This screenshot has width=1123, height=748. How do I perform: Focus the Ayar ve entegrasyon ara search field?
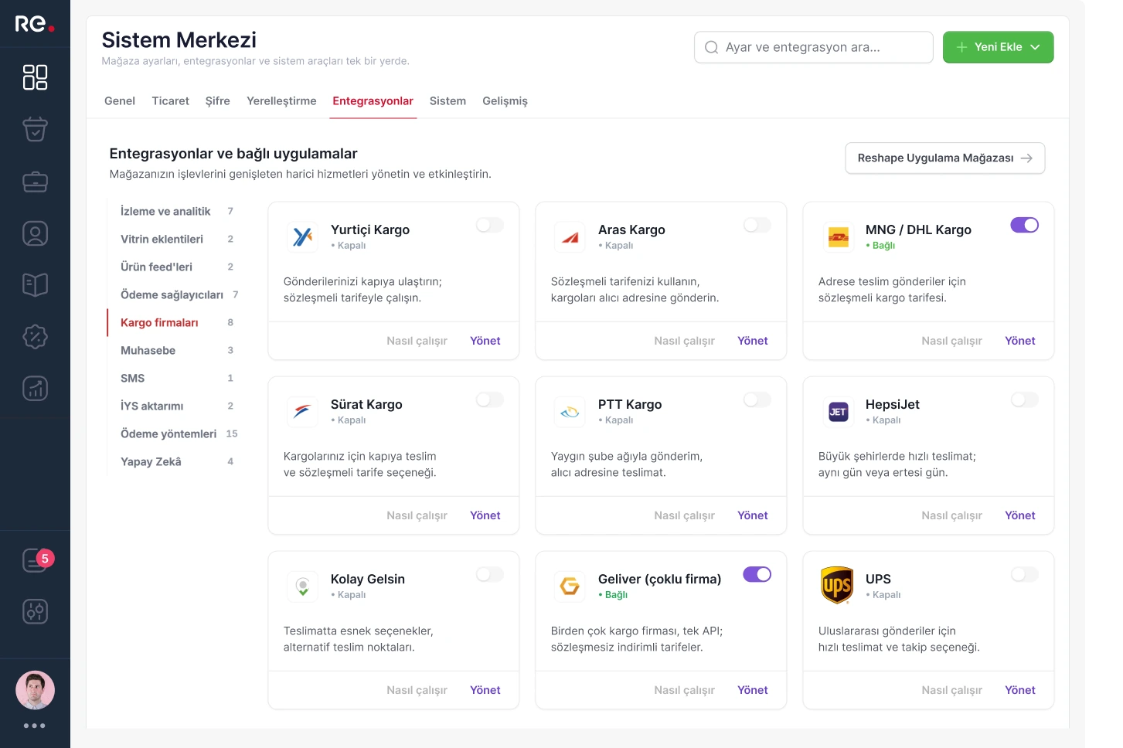click(x=814, y=47)
